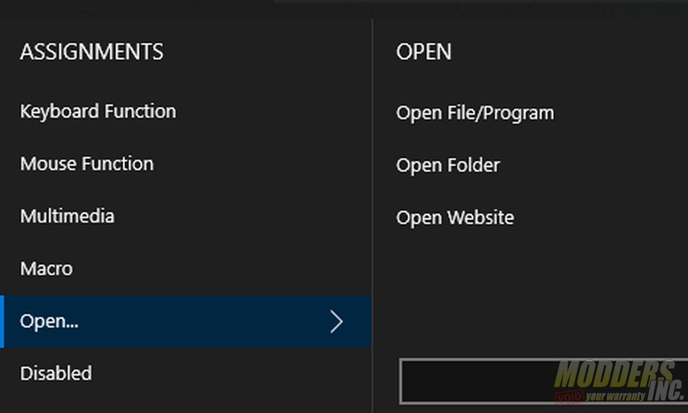688x413 pixels.
Task: Choose Open File/Program option
Action: coord(475,114)
